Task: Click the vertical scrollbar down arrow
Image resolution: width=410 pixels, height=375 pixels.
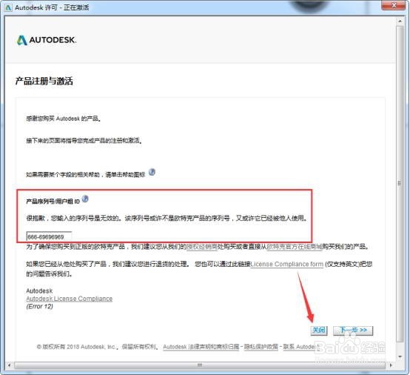Action: click(400, 356)
